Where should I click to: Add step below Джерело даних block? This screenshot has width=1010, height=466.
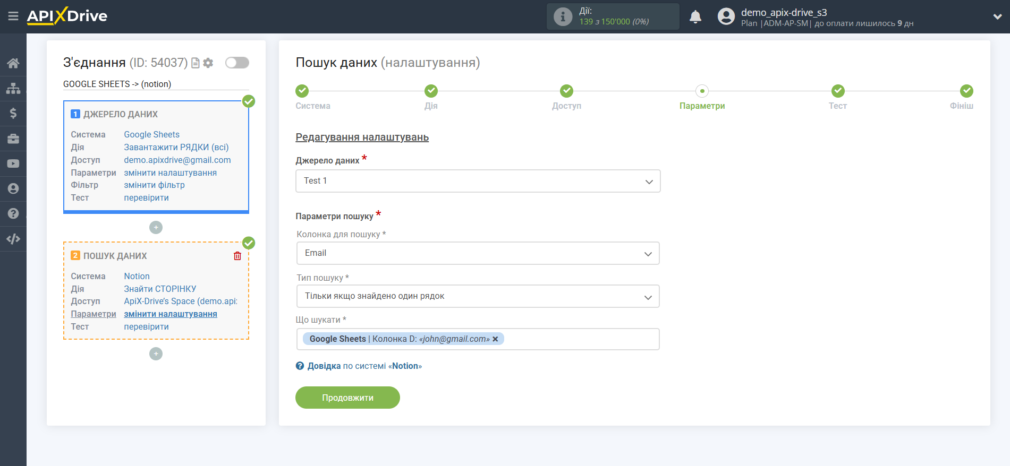(x=156, y=228)
